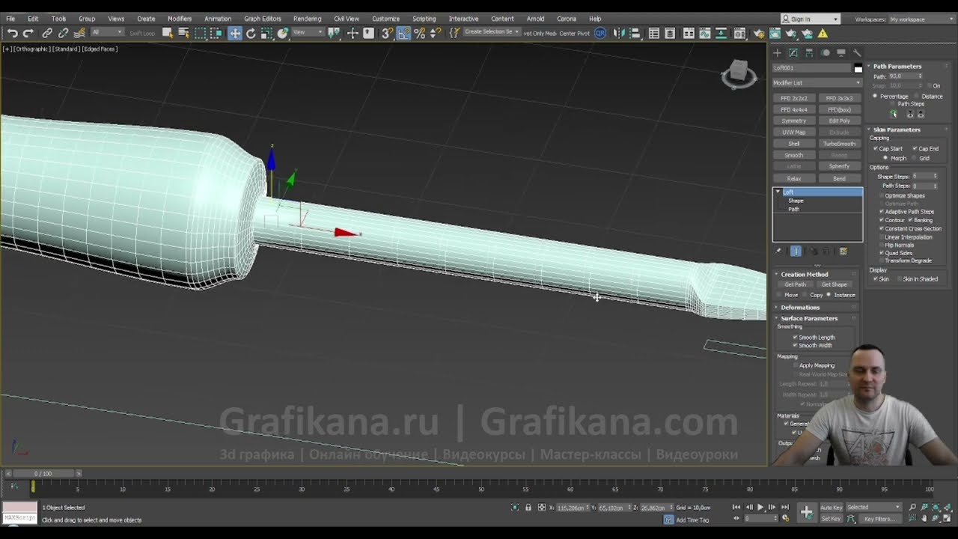This screenshot has height=539, width=958.
Task: Click the Symmetry modifier button
Action: click(794, 121)
